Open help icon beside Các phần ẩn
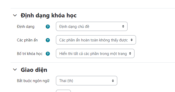The height and width of the screenshot is (92, 175). click(48, 40)
